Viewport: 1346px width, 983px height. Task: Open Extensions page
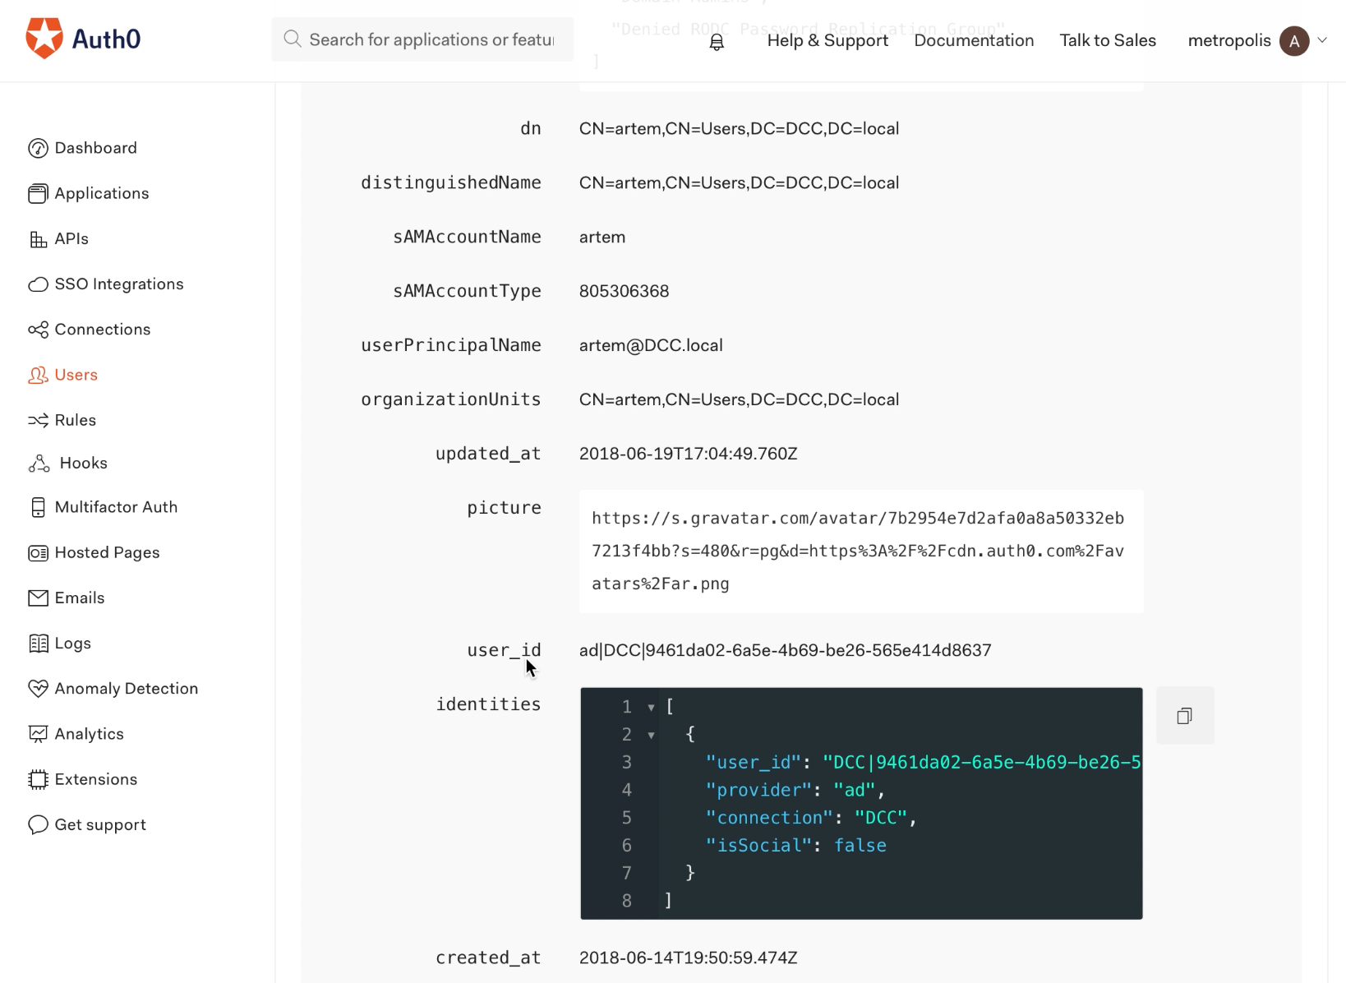96,779
